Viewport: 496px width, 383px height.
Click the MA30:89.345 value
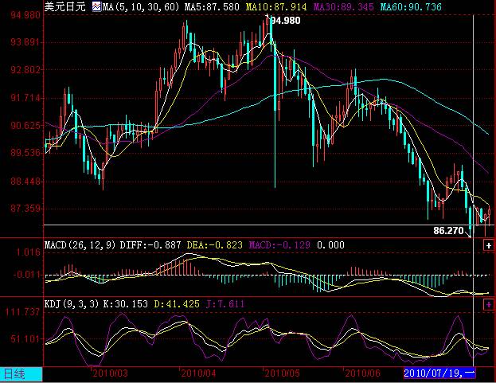point(343,6)
